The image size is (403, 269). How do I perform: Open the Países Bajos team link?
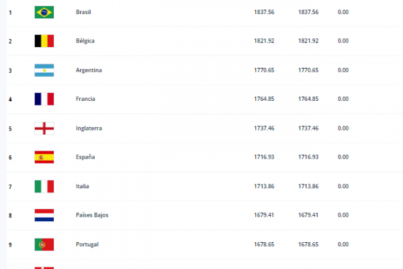92,215
